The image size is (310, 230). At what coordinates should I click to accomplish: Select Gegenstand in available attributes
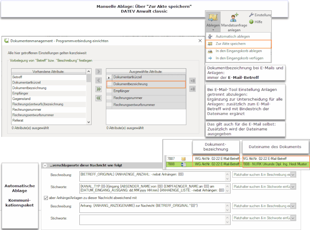click(x=49, y=99)
